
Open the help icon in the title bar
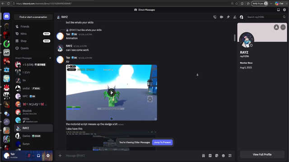point(284,10)
